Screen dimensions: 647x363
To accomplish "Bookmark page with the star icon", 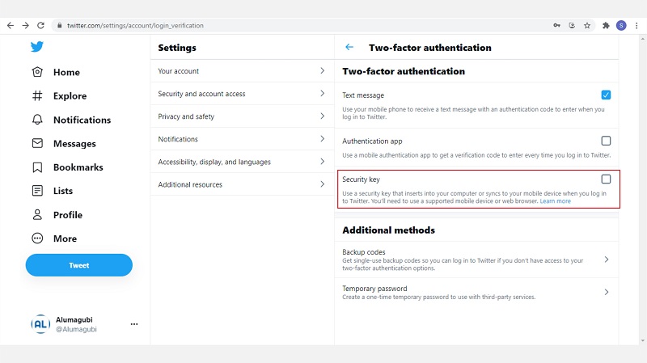I will coord(587,26).
